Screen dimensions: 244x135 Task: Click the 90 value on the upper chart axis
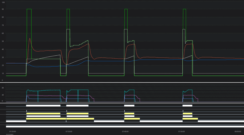pyautogui.click(x=3, y=9)
